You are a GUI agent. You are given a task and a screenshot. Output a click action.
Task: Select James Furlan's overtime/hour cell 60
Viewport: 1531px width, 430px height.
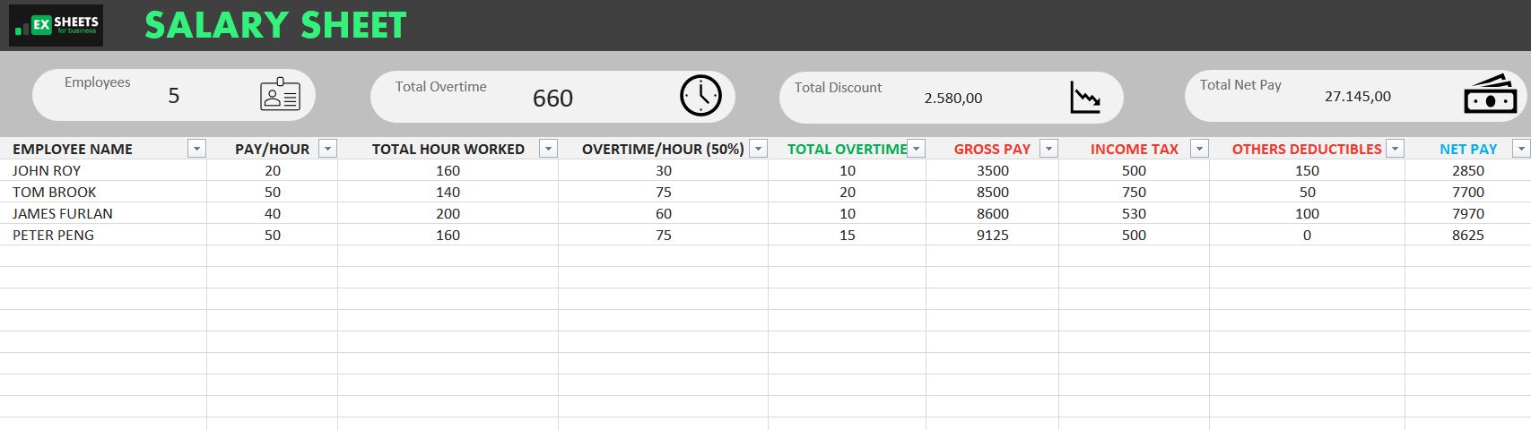664,213
